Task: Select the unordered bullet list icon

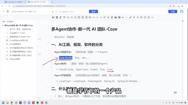Action: [x=72, y=17]
